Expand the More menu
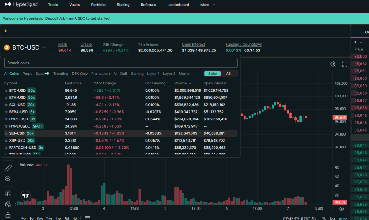The height and width of the screenshot is (220, 369). tap(208, 5)
